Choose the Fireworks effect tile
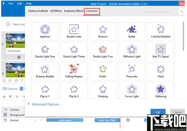 pyautogui.click(x=132, y=71)
